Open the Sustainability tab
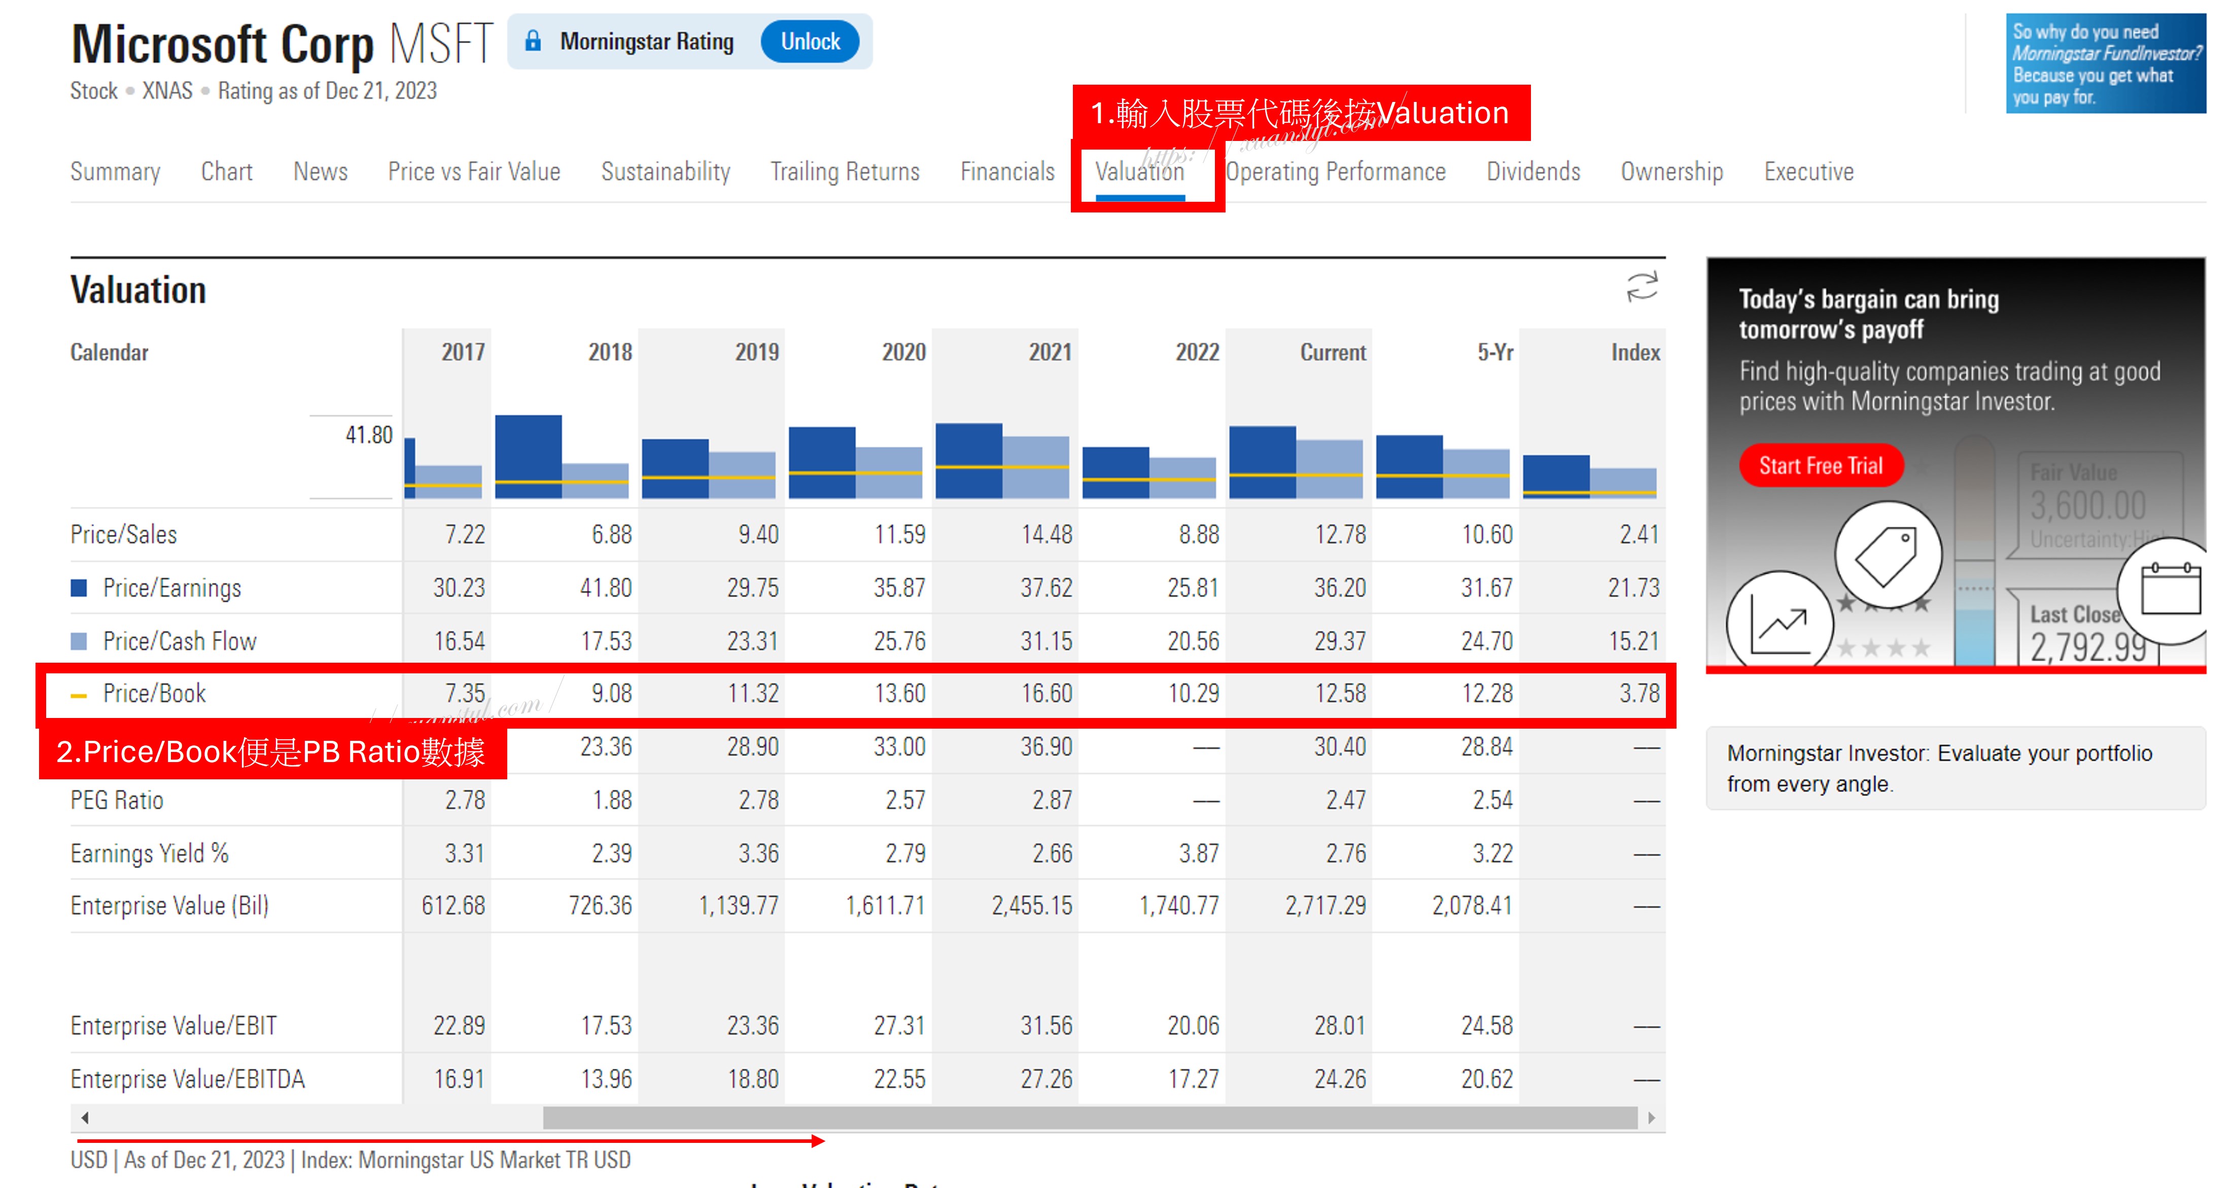Viewport: 2232px width, 1188px height. point(666,171)
